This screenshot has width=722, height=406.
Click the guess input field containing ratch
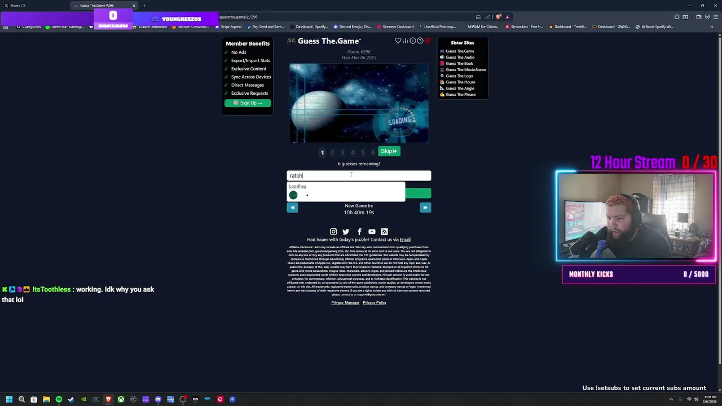[x=359, y=175]
